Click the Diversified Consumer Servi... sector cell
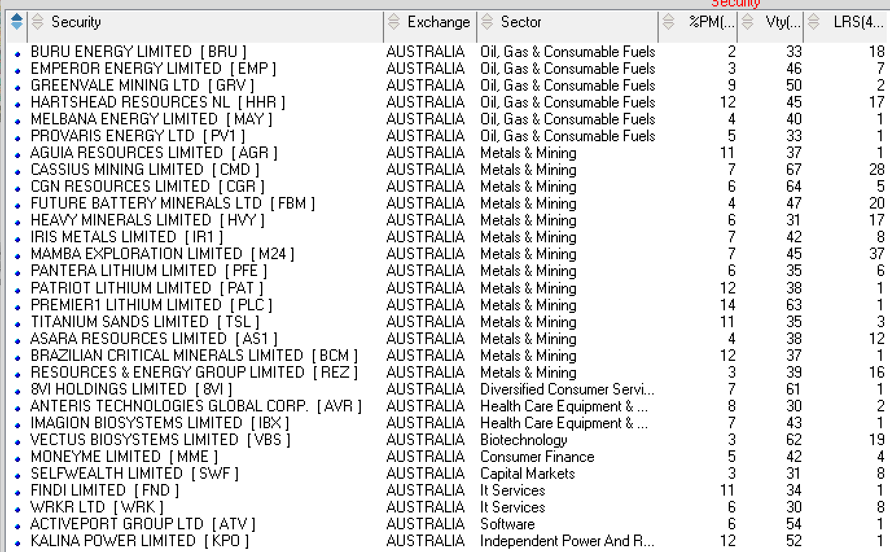This screenshot has width=890, height=552. pos(567,389)
